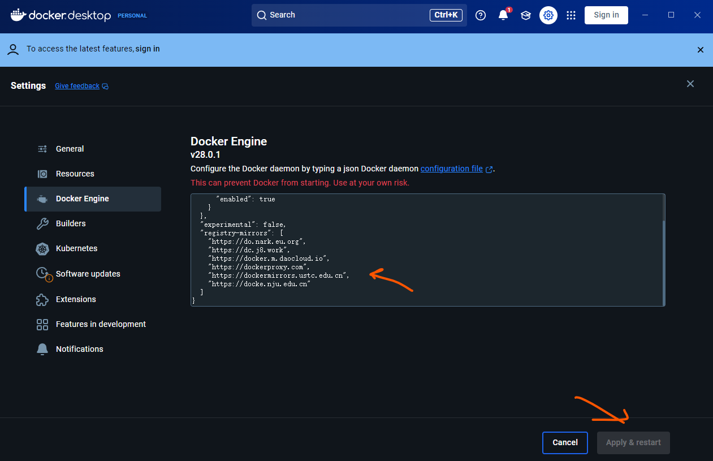Click the Notifications bell icon in sidebar
The image size is (713, 461).
tap(42, 349)
